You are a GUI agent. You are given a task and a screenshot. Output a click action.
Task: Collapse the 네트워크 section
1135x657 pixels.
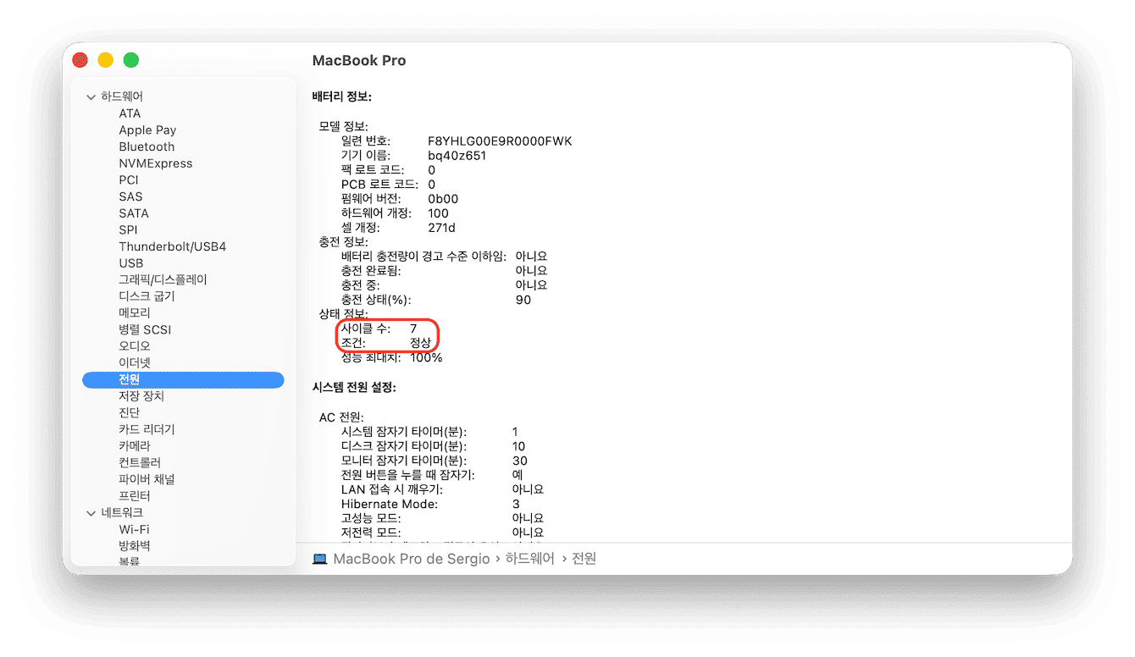coord(91,513)
